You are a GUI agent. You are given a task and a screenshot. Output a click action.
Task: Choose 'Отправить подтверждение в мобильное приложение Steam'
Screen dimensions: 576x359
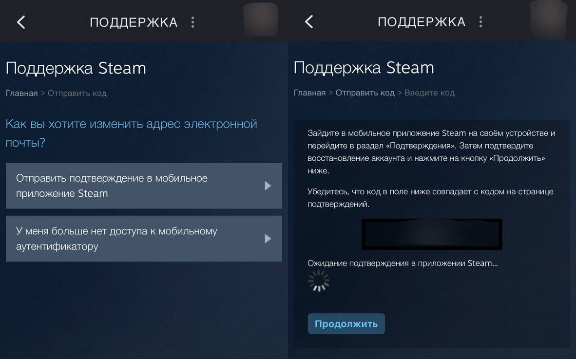pos(144,186)
